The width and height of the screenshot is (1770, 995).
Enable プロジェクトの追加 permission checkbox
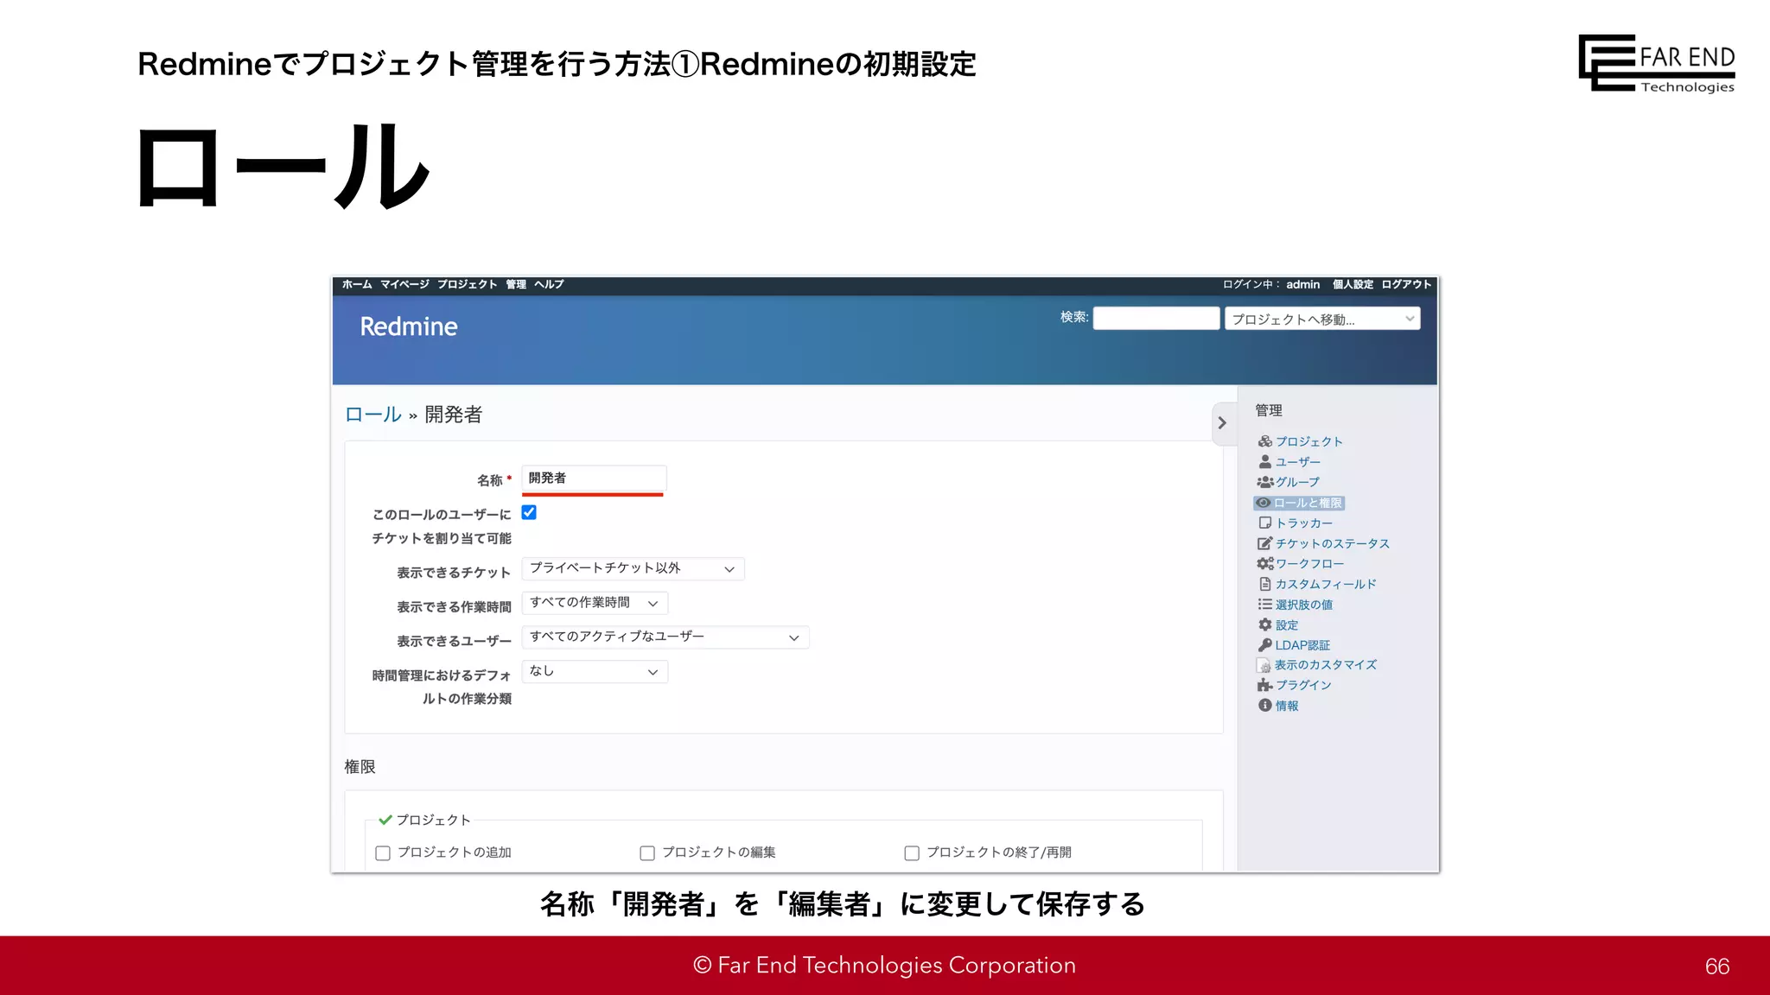[x=383, y=853]
